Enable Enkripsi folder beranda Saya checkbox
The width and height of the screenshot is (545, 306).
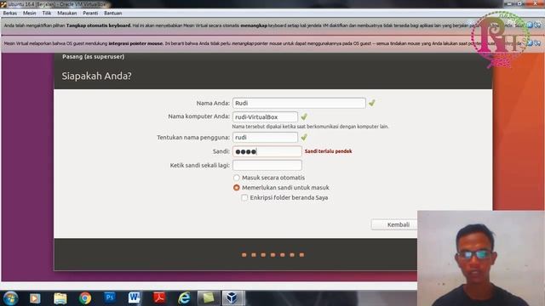pyautogui.click(x=244, y=198)
